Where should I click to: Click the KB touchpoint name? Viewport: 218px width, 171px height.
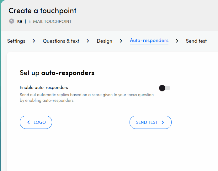pos(20,21)
